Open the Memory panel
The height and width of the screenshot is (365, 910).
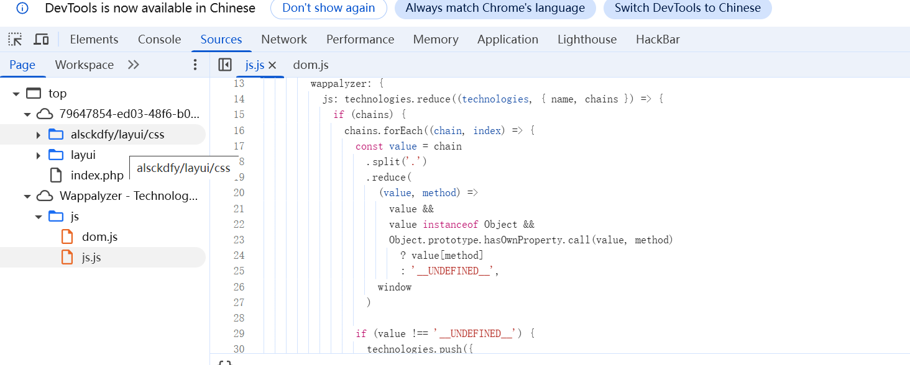click(x=436, y=40)
